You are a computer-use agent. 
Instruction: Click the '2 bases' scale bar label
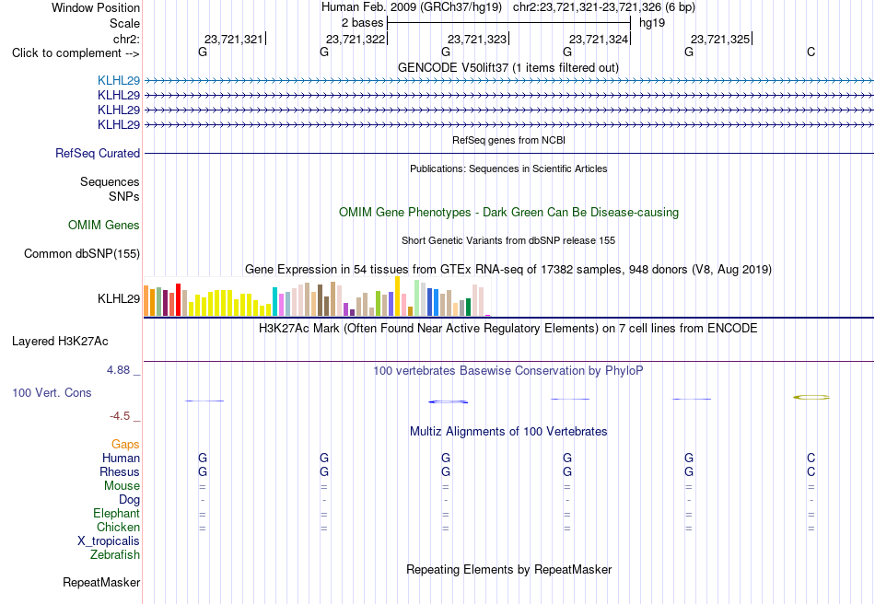362,23
